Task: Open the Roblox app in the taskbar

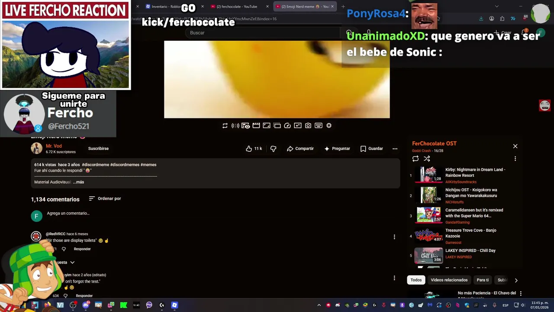Action: click(x=174, y=305)
